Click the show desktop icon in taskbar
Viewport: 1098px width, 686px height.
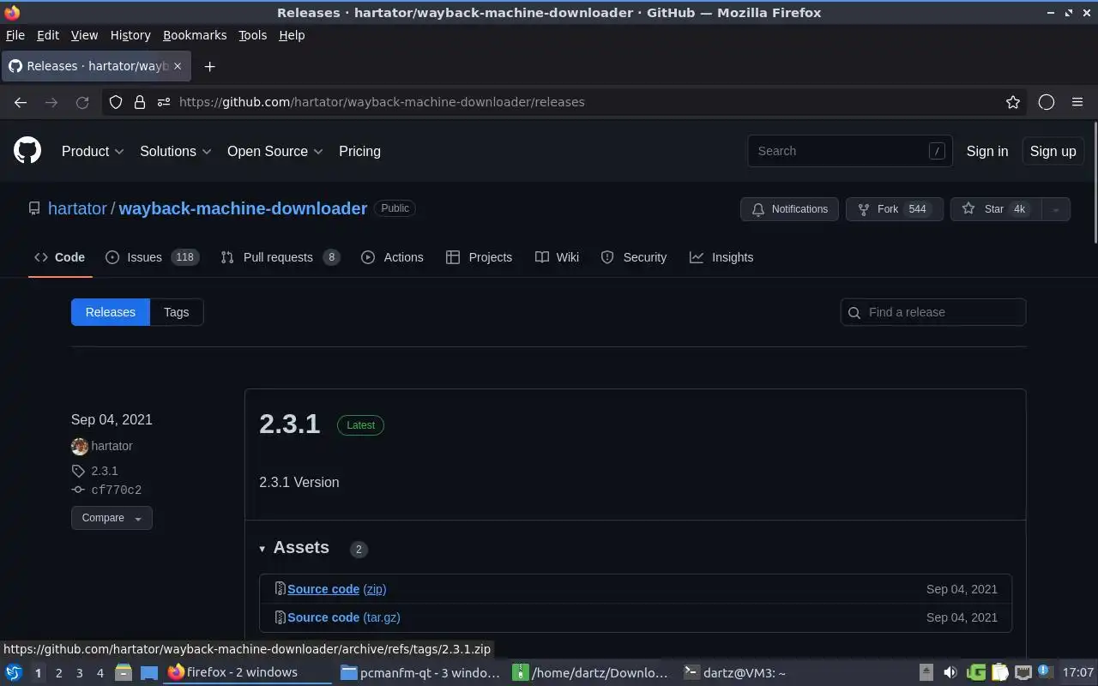coord(149,672)
